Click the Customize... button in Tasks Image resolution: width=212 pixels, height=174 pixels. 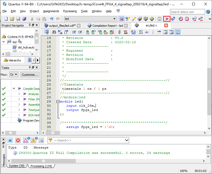click(x=30, y=75)
